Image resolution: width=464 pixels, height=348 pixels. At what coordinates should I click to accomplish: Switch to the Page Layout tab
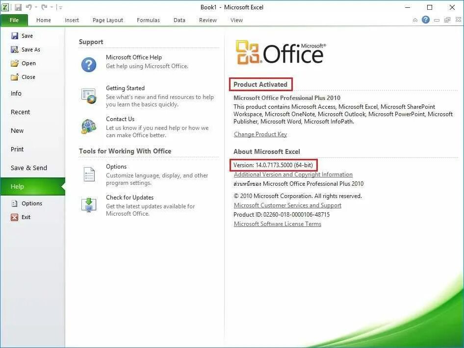108,20
